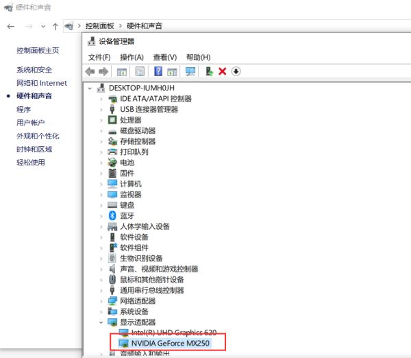Click the Explorer up arrow navigation button
The height and width of the screenshot is (358, 411).
[x=55, y=27]
